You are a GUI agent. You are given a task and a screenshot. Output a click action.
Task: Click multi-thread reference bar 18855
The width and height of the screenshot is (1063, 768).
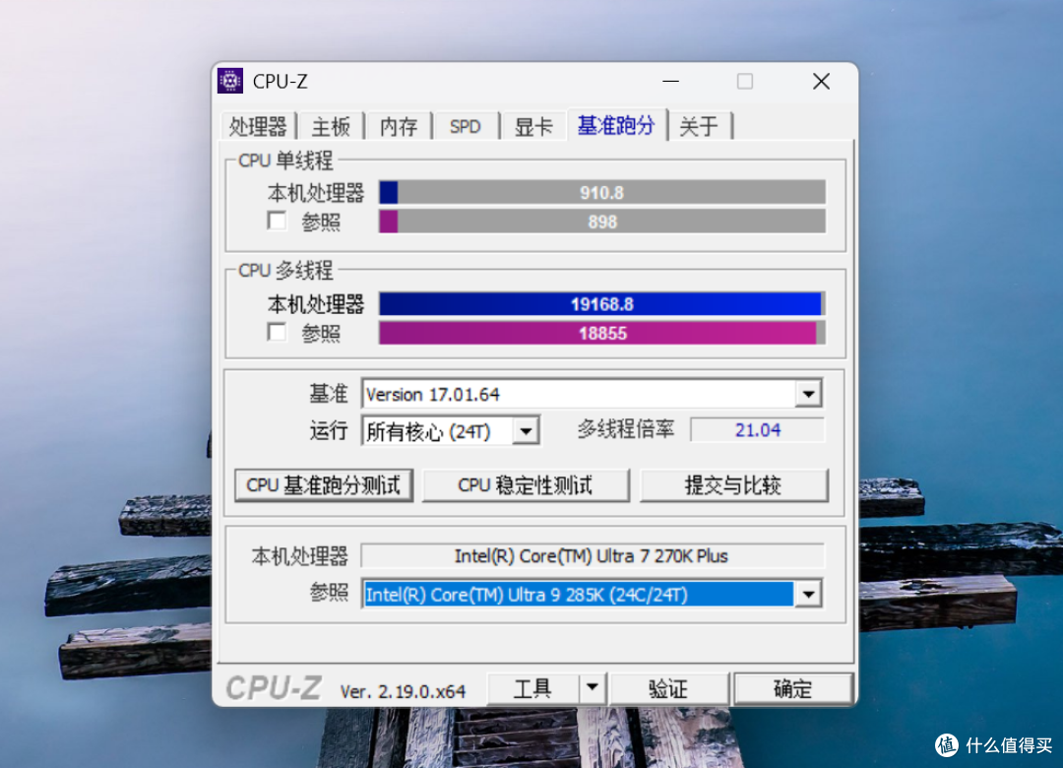point(602,333)
